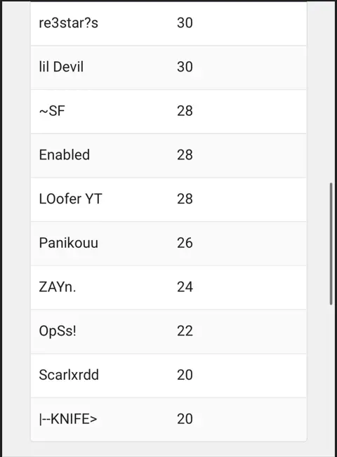
Task: Select the re3star?s player name
Action: click(x=69, y=23)
